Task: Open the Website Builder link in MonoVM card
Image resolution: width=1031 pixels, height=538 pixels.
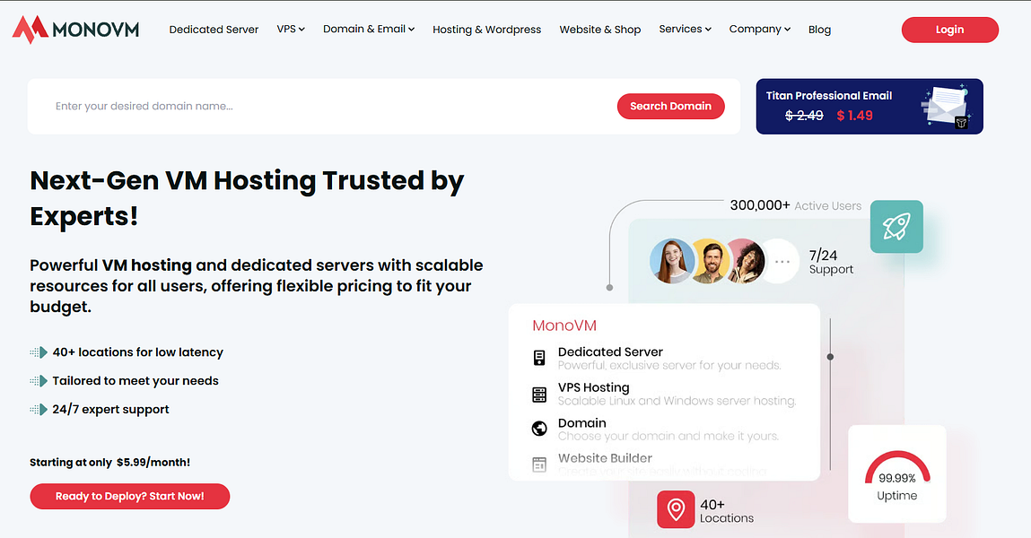Action: tap(605, 458)
